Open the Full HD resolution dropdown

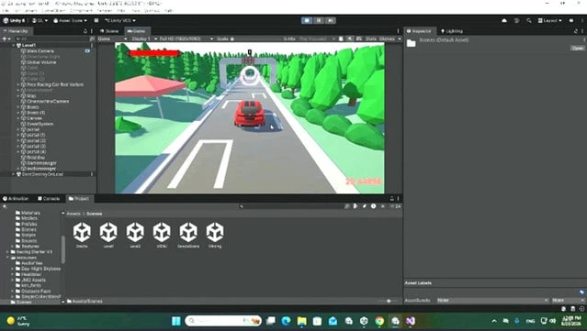point(186,39)
